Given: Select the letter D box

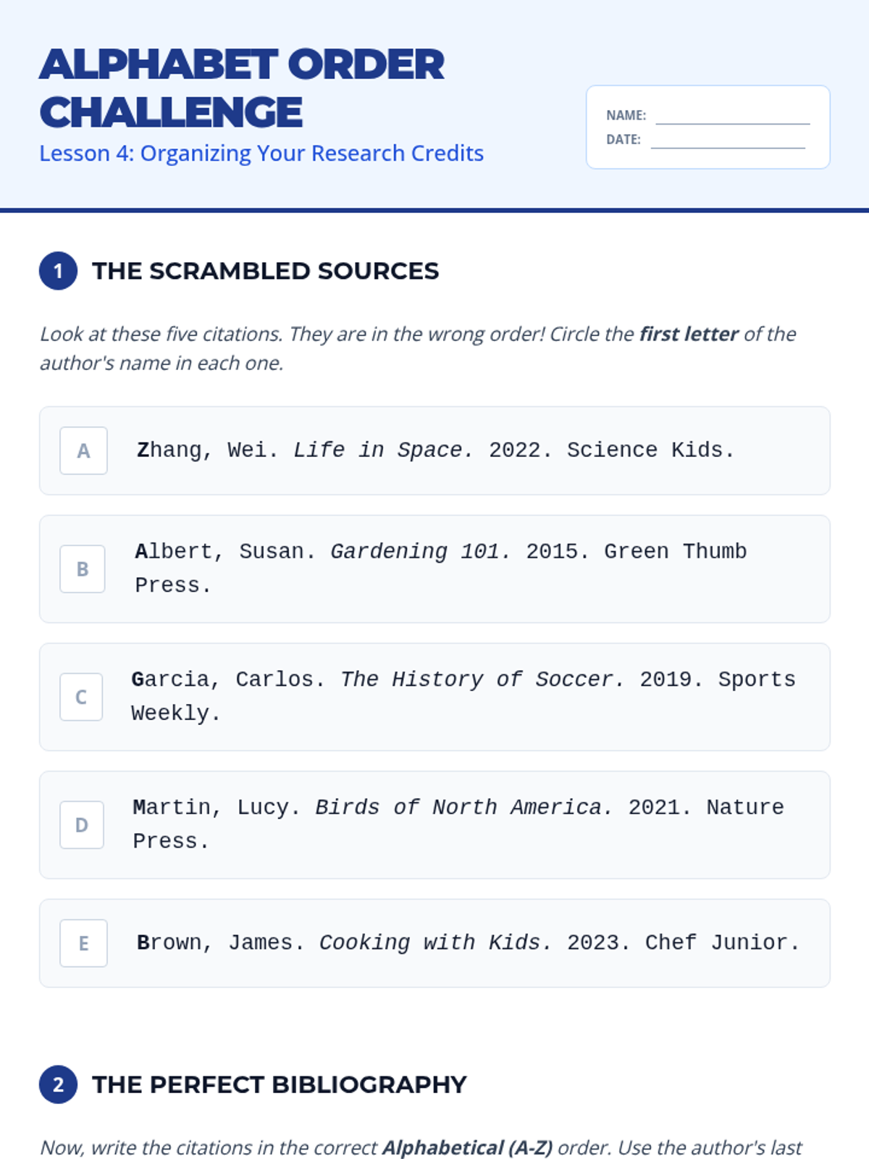Looking at the screenshot, I should [82, 825].
